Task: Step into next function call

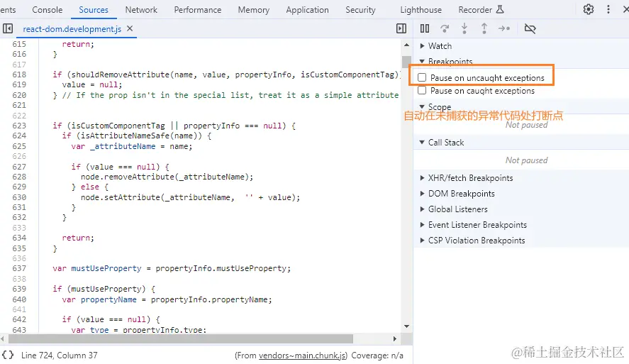Action: click(464, 28)
